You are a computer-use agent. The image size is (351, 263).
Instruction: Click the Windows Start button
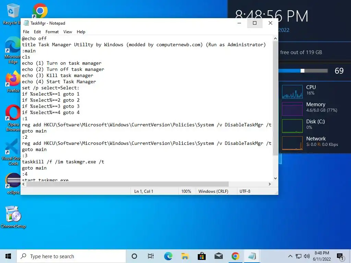8,256
